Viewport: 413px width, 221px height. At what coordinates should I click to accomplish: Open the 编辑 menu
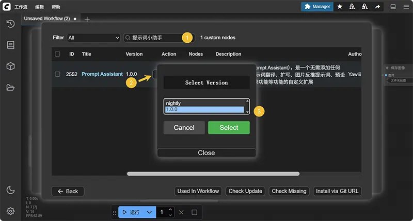40,7
